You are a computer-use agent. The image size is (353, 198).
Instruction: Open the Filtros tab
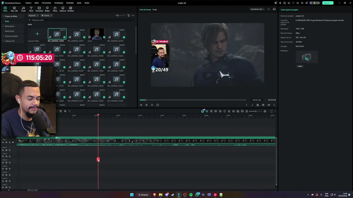55,9
